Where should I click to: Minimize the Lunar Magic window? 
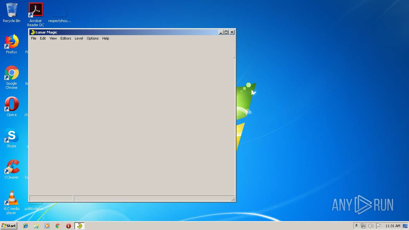(221, 32)
